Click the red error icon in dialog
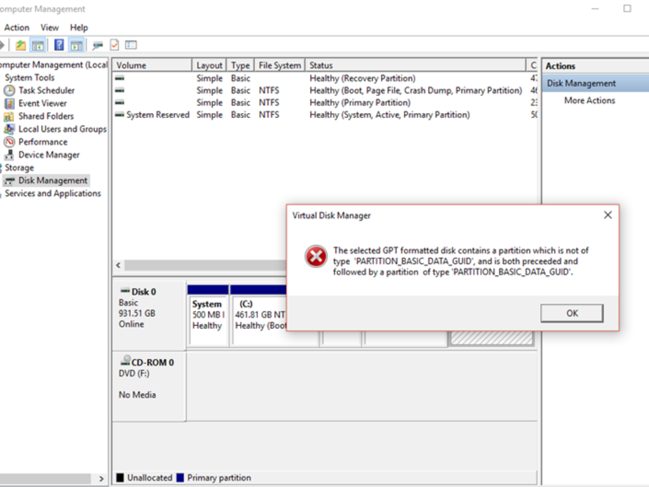 [x=315, y=256]
